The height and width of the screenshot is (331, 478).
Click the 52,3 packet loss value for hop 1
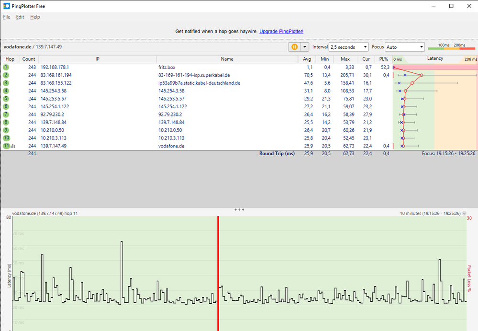click(385, 67)
